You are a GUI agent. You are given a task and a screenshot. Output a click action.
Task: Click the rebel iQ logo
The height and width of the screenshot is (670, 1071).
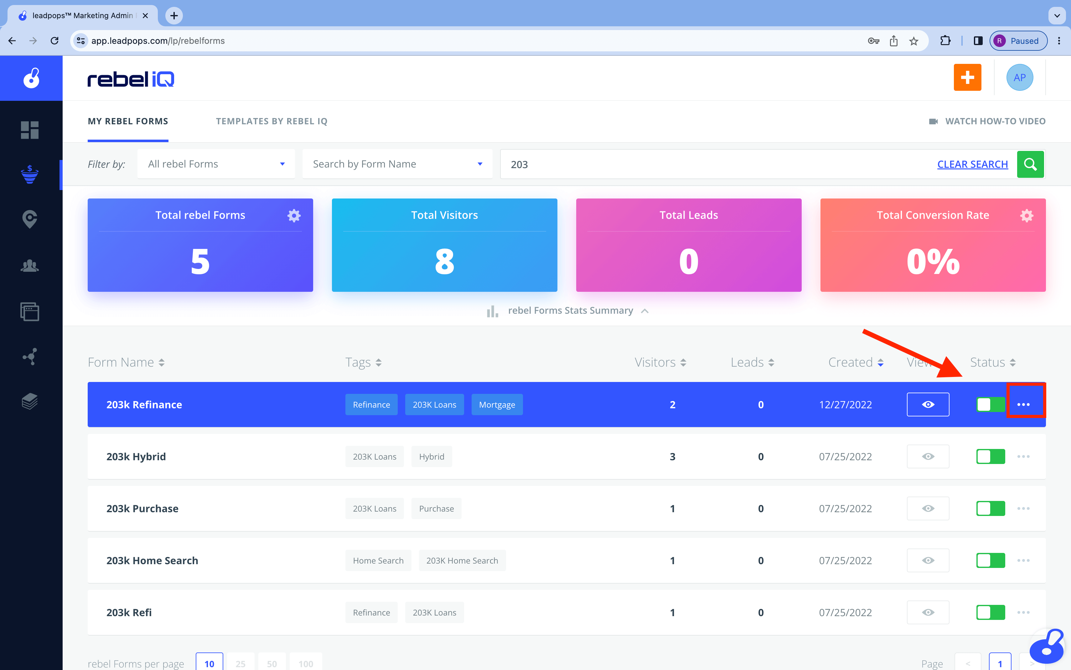(131, 79)
